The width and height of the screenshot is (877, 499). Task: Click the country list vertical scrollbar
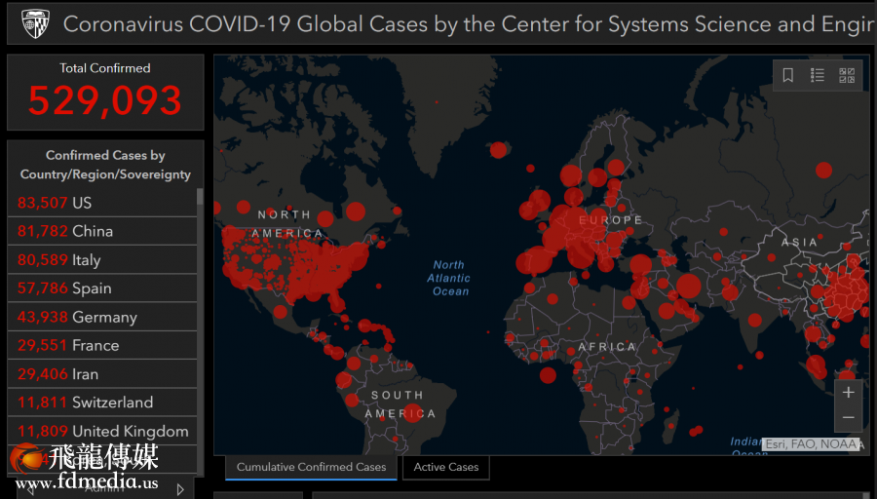click(x=200, y=292)
